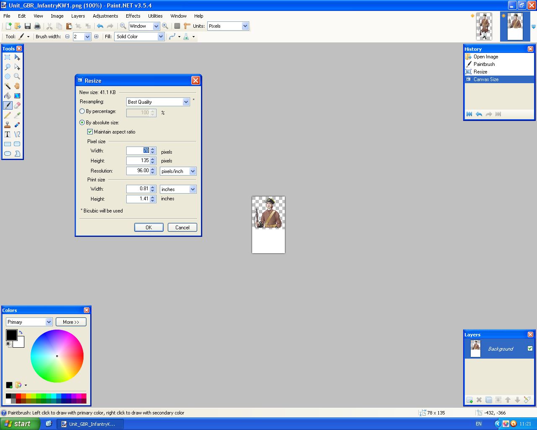Select the Paint Bucket tool
The height and width of the screenshot is (430, 537).
(8, 96)
